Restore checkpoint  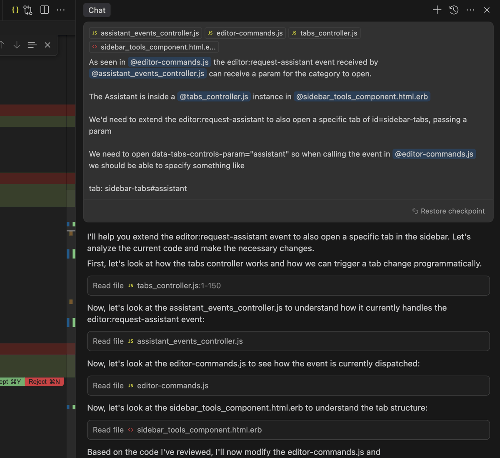click(x=448, y=211)
